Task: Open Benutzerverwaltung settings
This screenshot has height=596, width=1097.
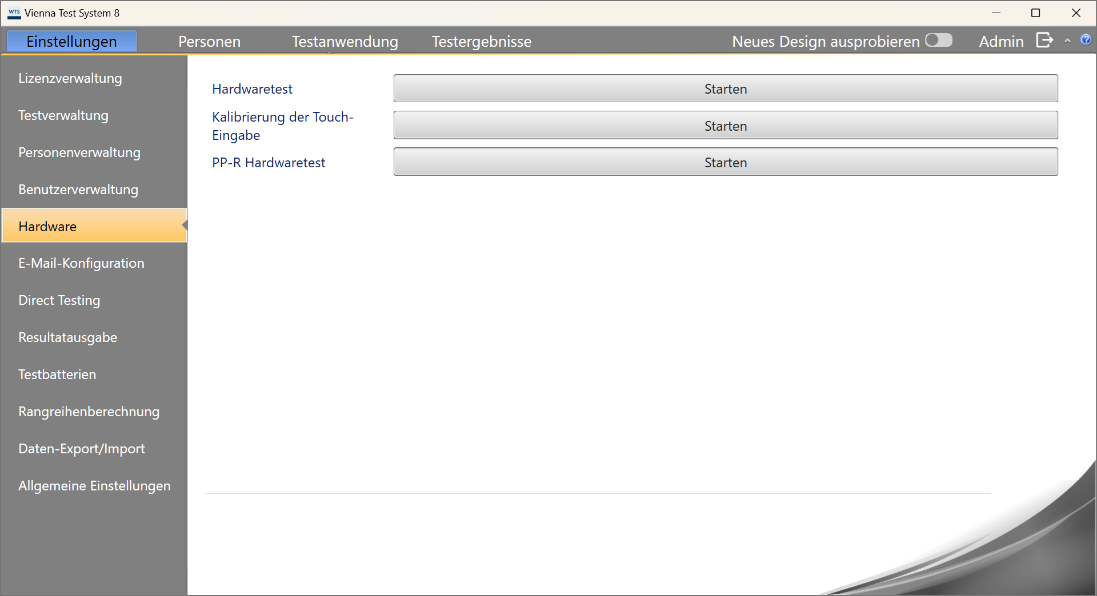Action: (x=78, y=190)
